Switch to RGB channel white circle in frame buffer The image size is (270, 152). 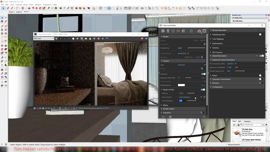point(73,38)
